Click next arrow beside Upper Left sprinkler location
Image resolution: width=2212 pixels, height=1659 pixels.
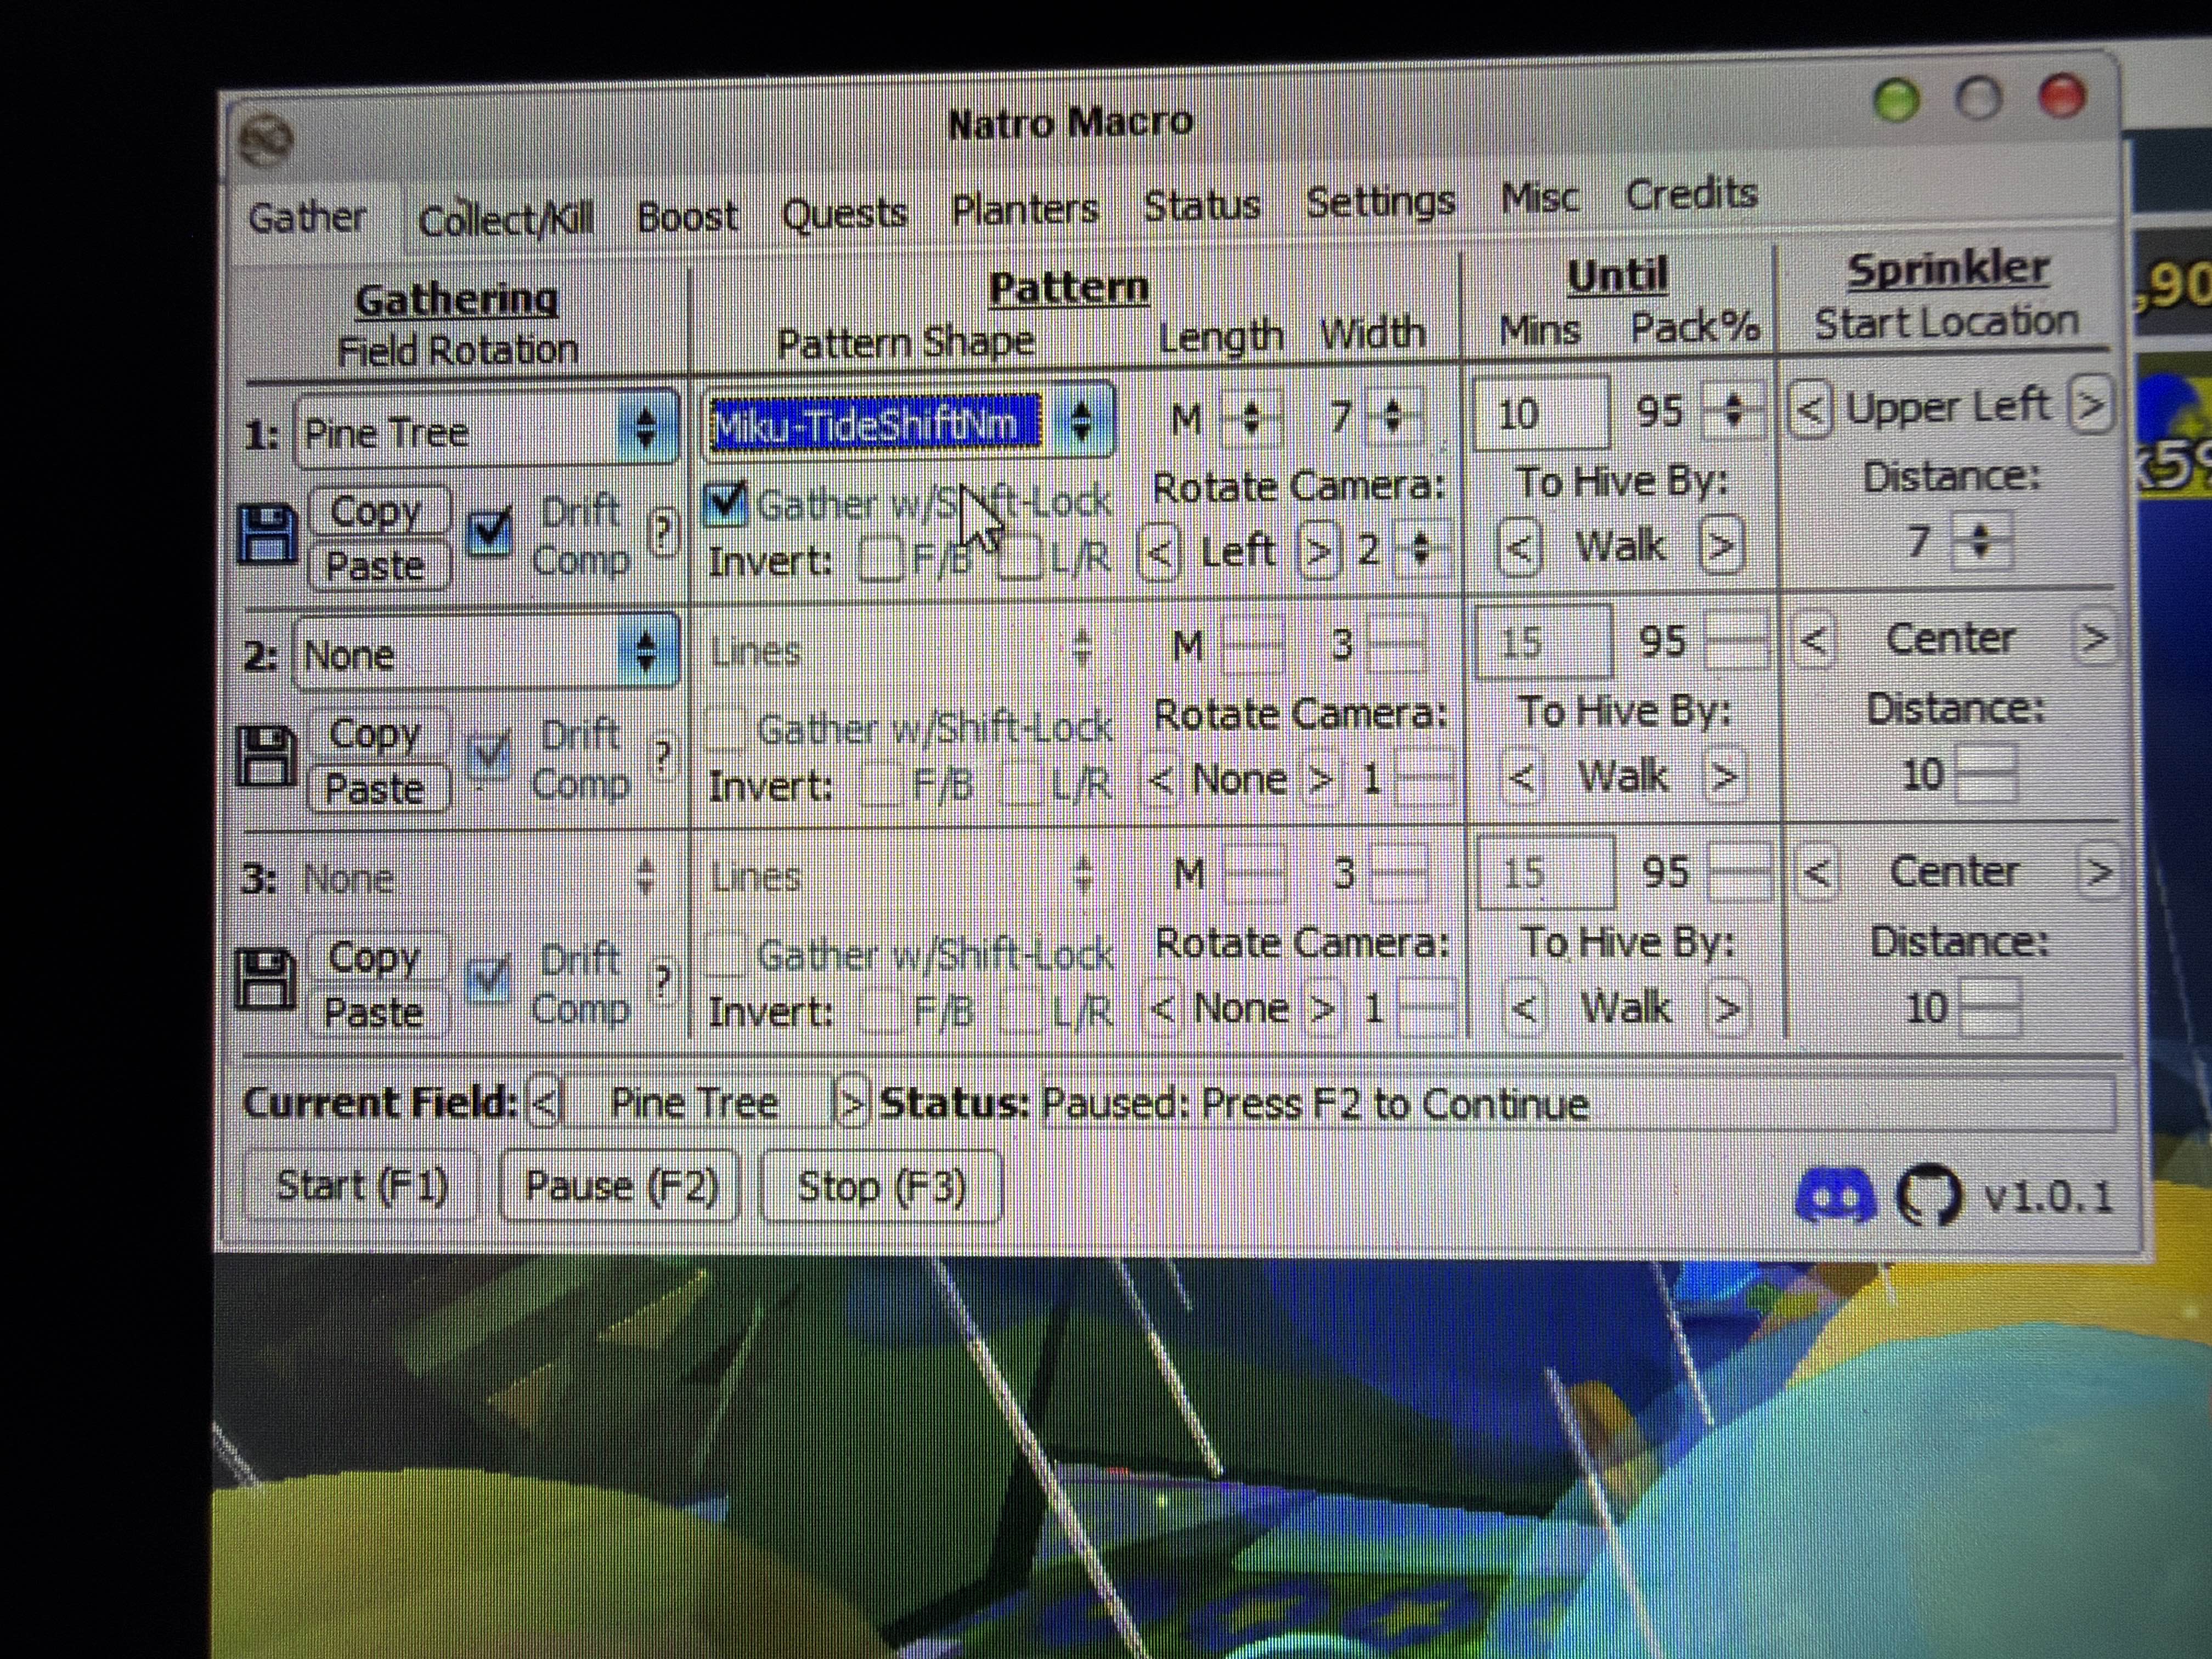[2090, 405]
